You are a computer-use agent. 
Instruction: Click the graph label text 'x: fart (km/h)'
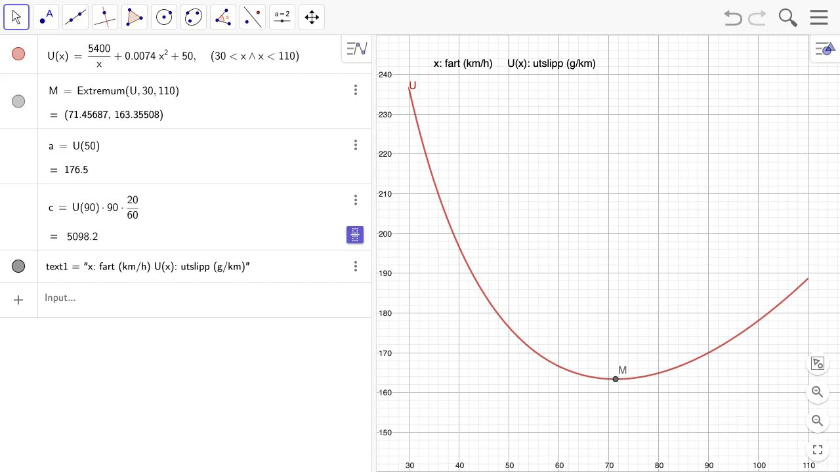463,64
